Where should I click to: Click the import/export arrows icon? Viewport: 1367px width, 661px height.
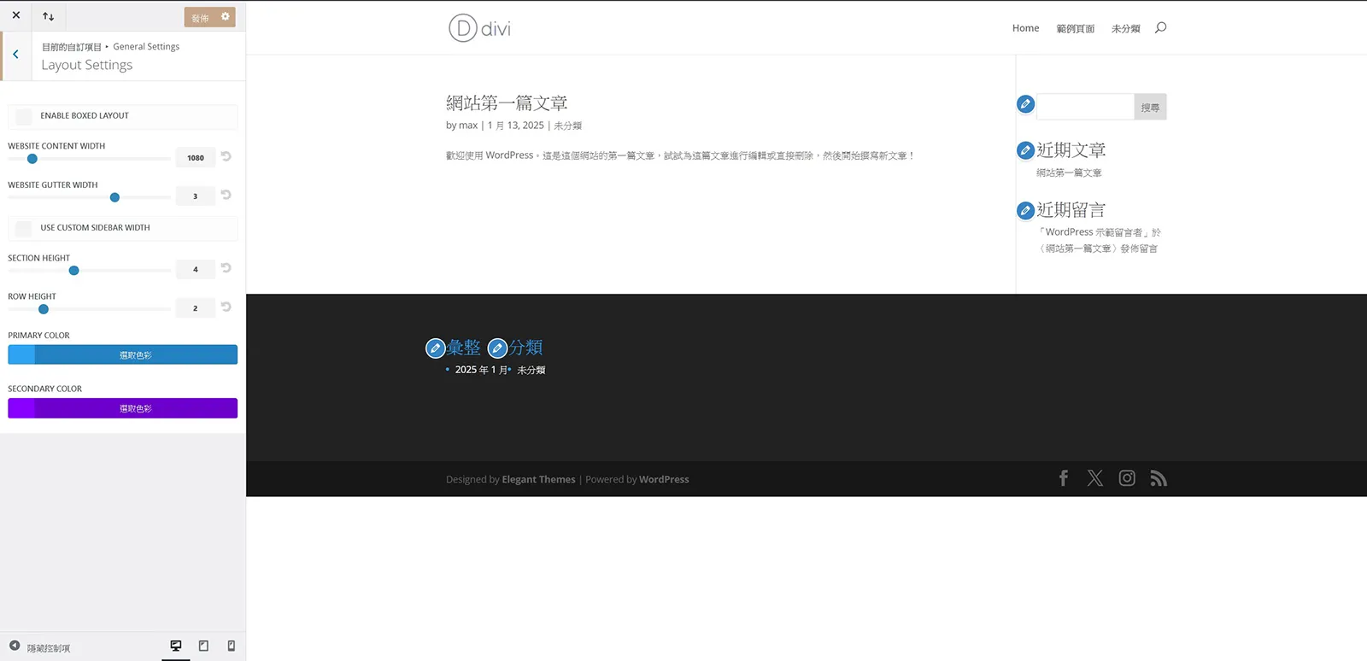click(x=48, y=16)
